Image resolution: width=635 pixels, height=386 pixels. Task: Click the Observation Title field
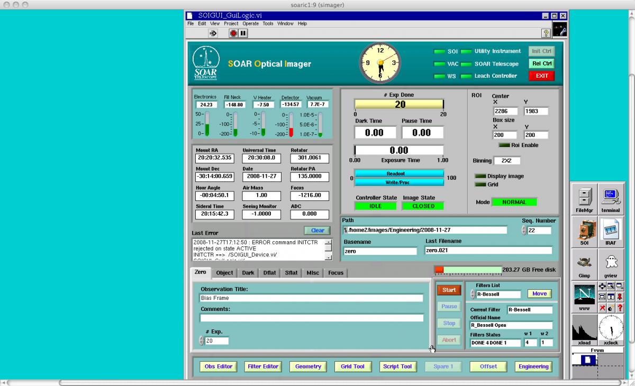312,298
